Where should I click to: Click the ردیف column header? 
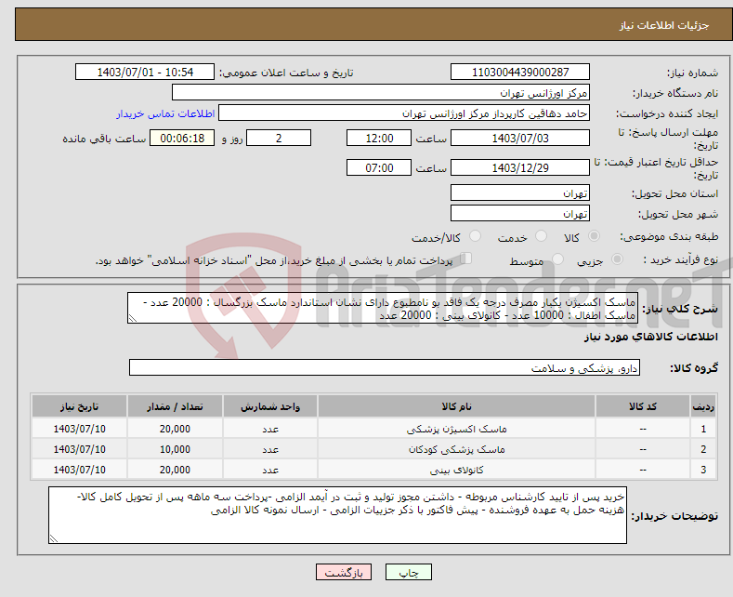pyautogui.click(x=703, y=406)
